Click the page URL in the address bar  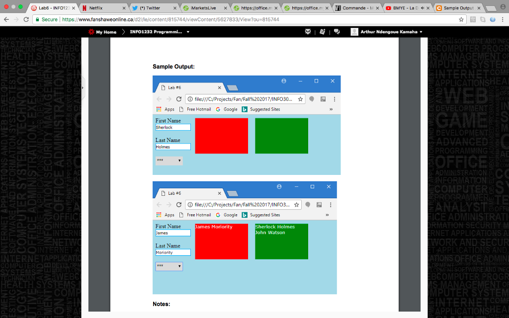[x=171, y=19]
